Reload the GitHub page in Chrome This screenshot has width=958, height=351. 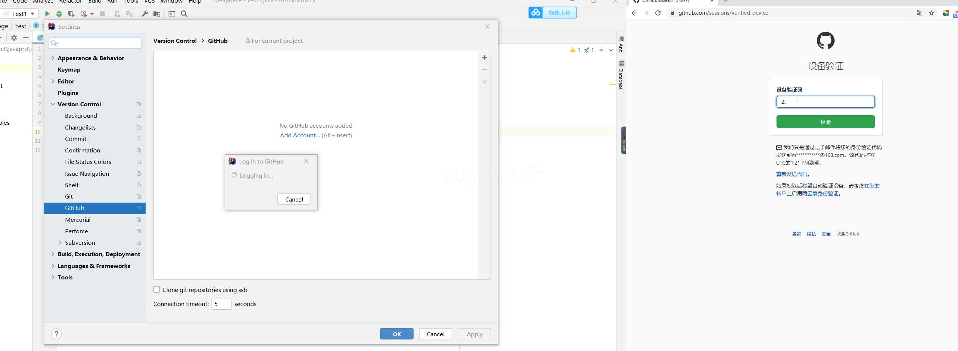[x=658, y=13]
